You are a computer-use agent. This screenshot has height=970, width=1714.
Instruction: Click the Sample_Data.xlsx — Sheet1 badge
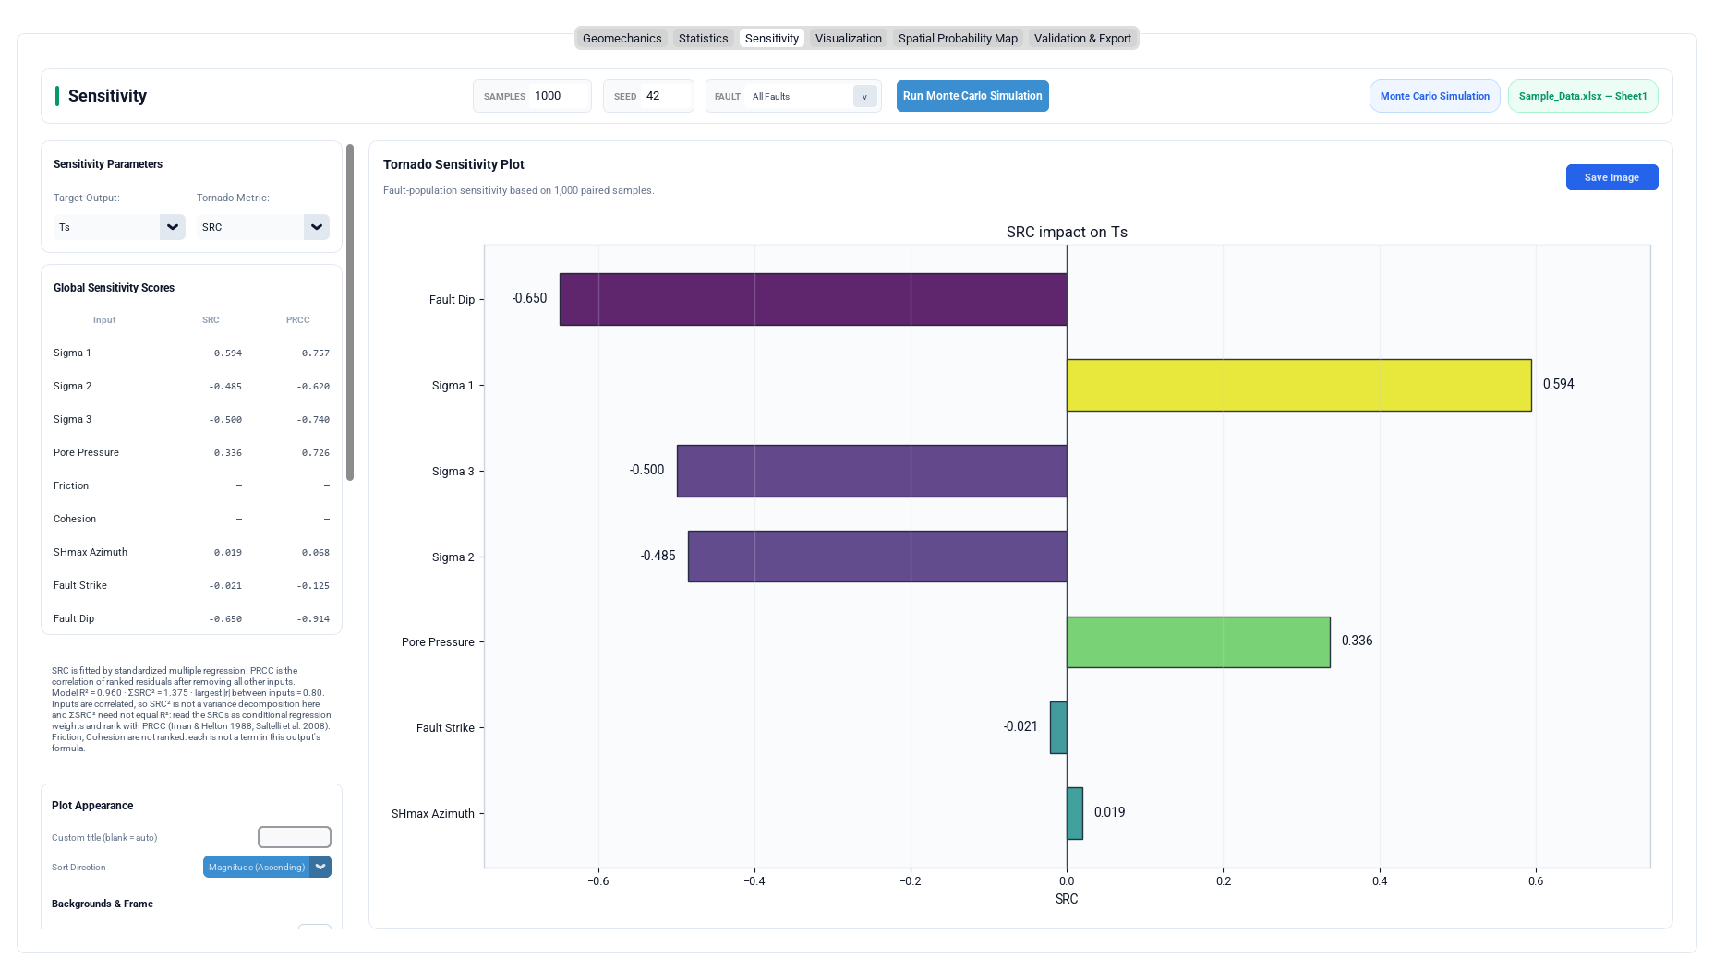point(1583,96)
